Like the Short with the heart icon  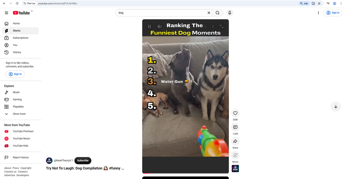click(235, 113)
